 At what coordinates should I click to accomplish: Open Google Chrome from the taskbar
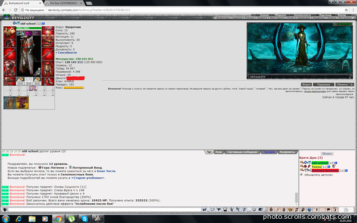click(x=58, y=219)
